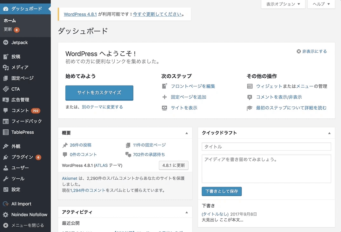
Task: Click the plus icon beside 固定ページを追加
Action: [164, 97]
